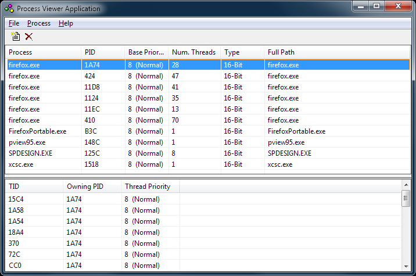The image size is (416, 276).
Task: Select the process row with PID 424
Action: pyautogui.click(x=208, y=76)
